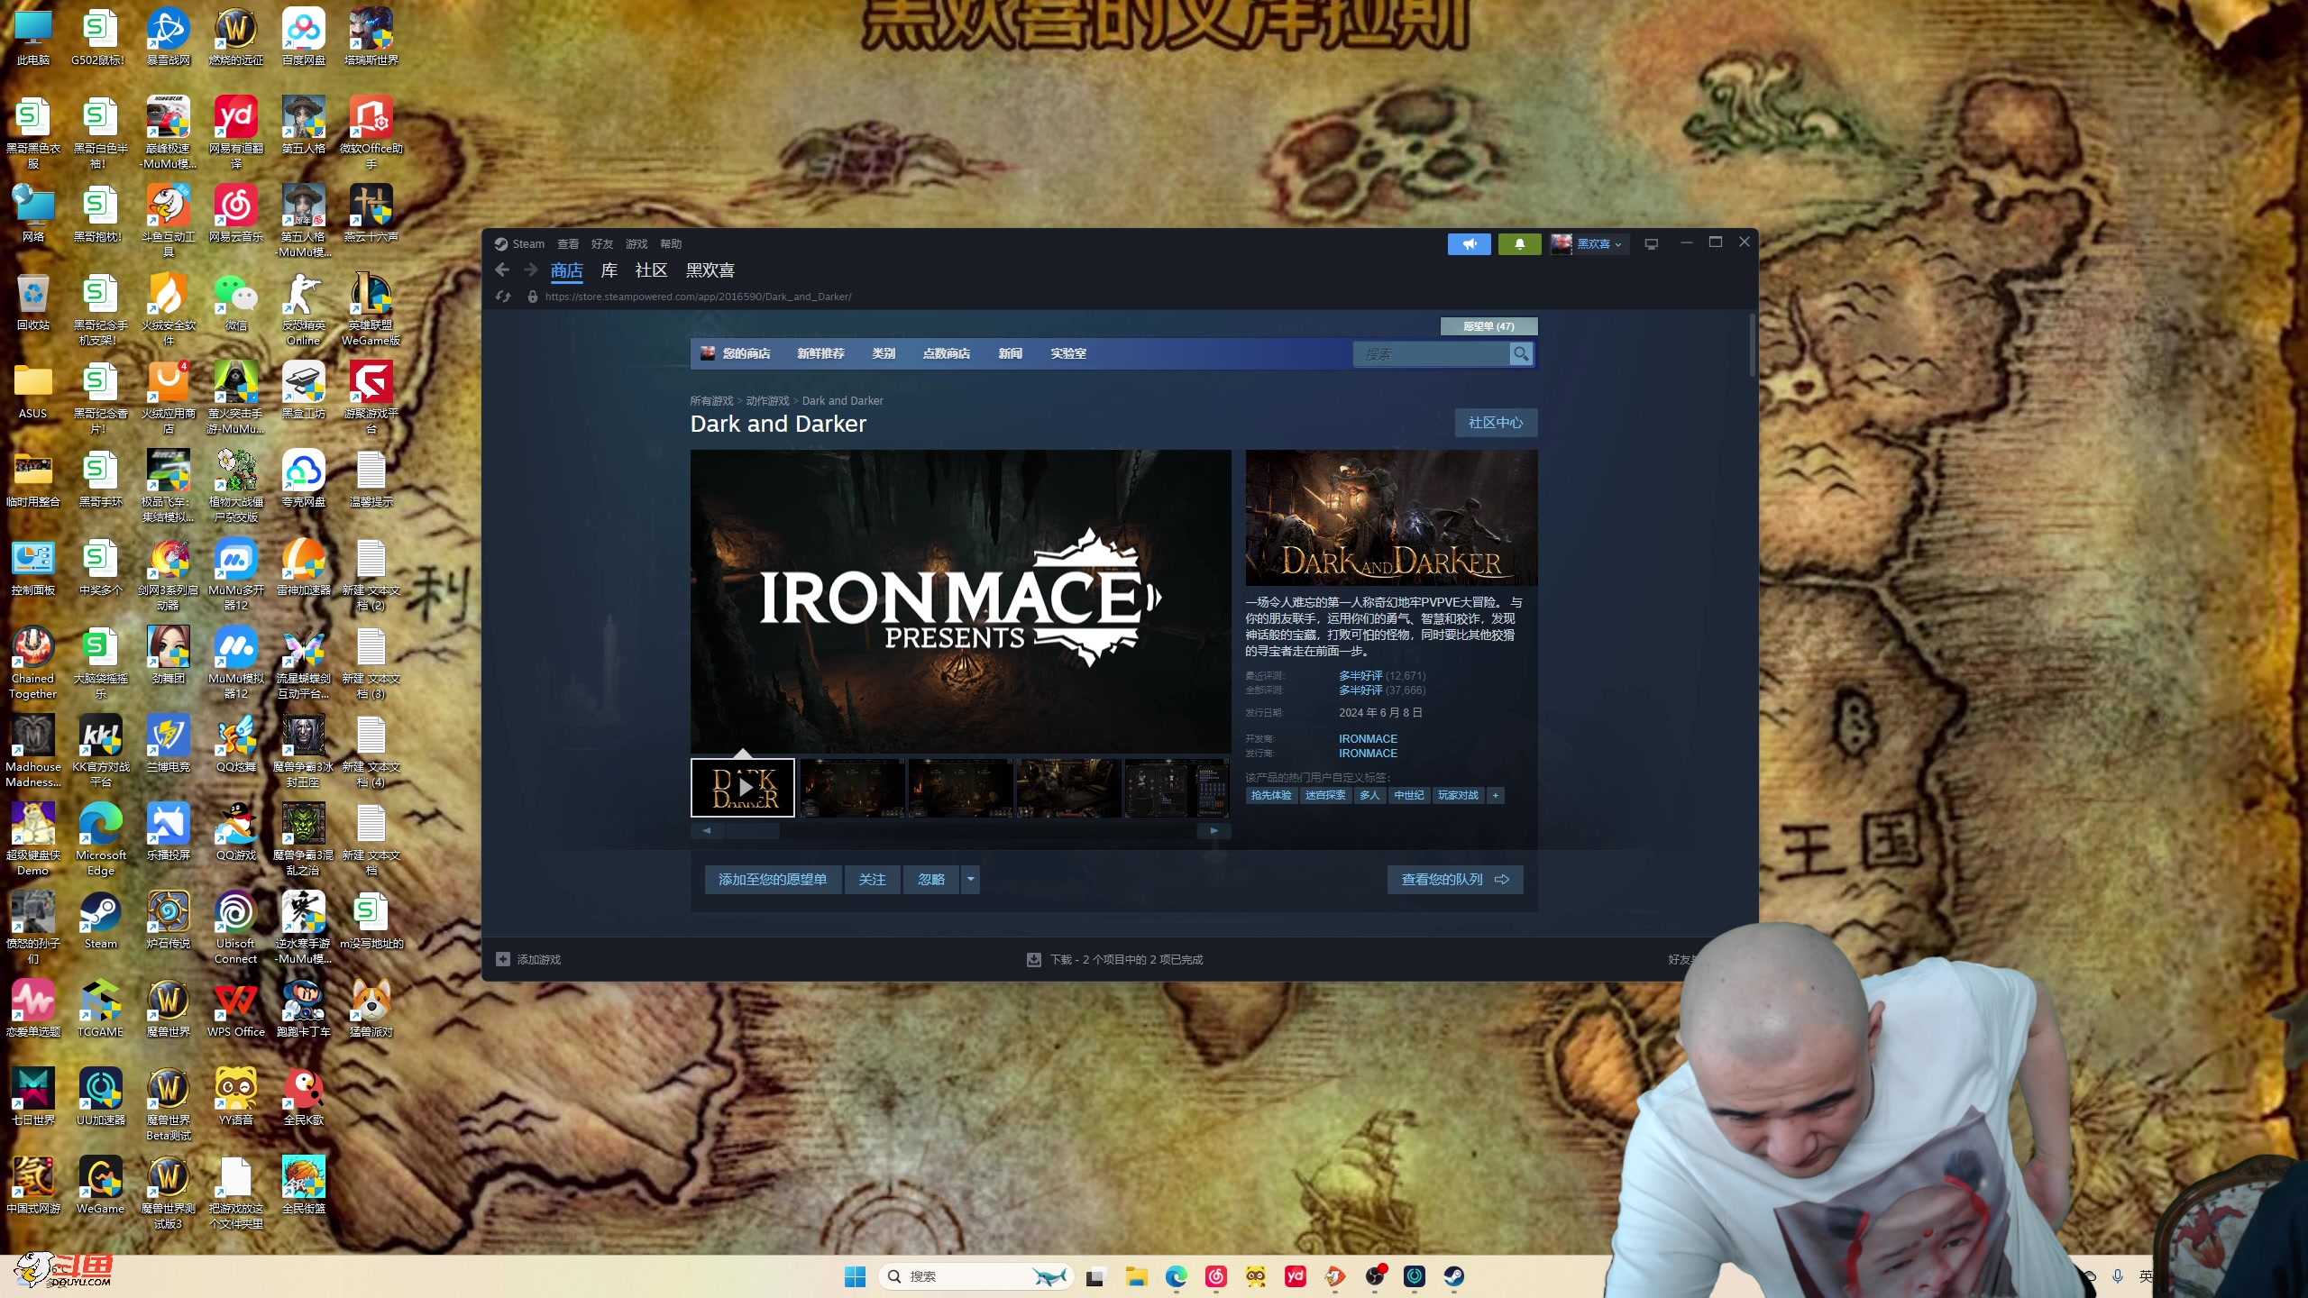This screenshot has height=1298, width=2308.
Task: Select the WeChat (微信) desktop icon
Action: 235,302
